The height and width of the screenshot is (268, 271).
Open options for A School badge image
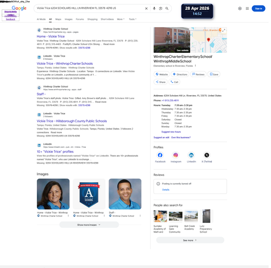pos(104,216)
